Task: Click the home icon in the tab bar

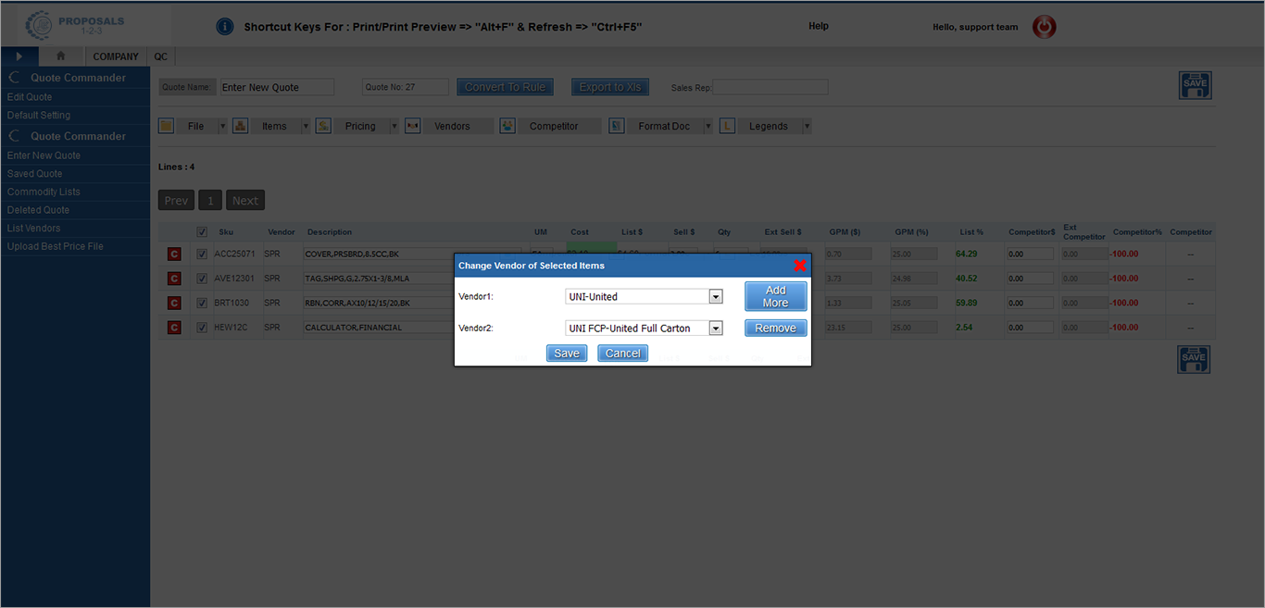Action: coord(61,56)
